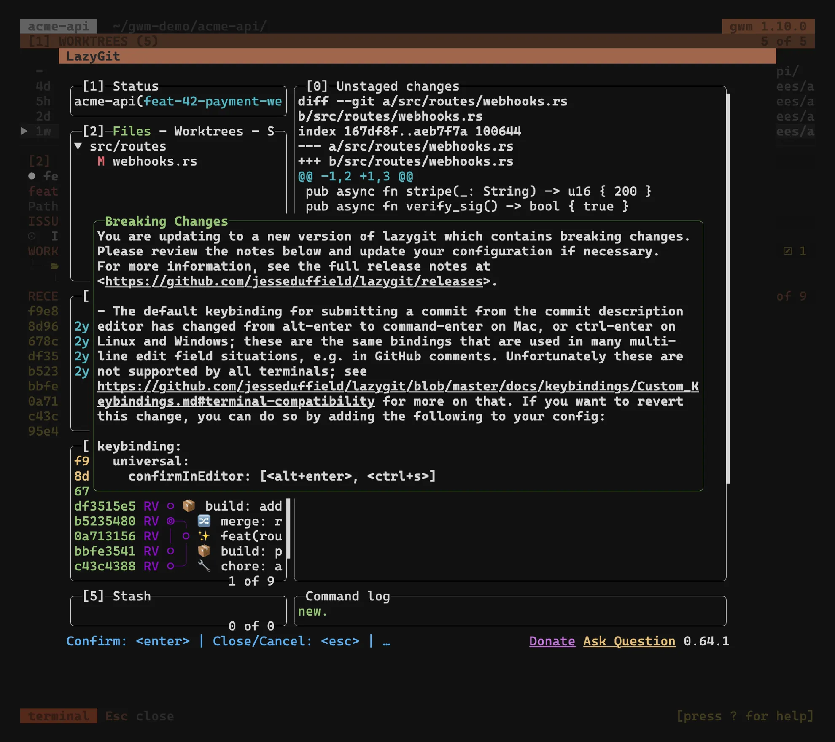Image resolution: width=835 pixels, height=742 pixels.
Task: Click the feat-42-payment-we branch name in Status
Action: click(x=213, y=101)
